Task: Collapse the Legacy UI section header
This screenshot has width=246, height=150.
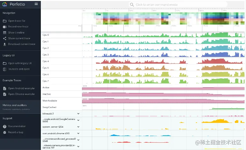Action: click(9, 55)
